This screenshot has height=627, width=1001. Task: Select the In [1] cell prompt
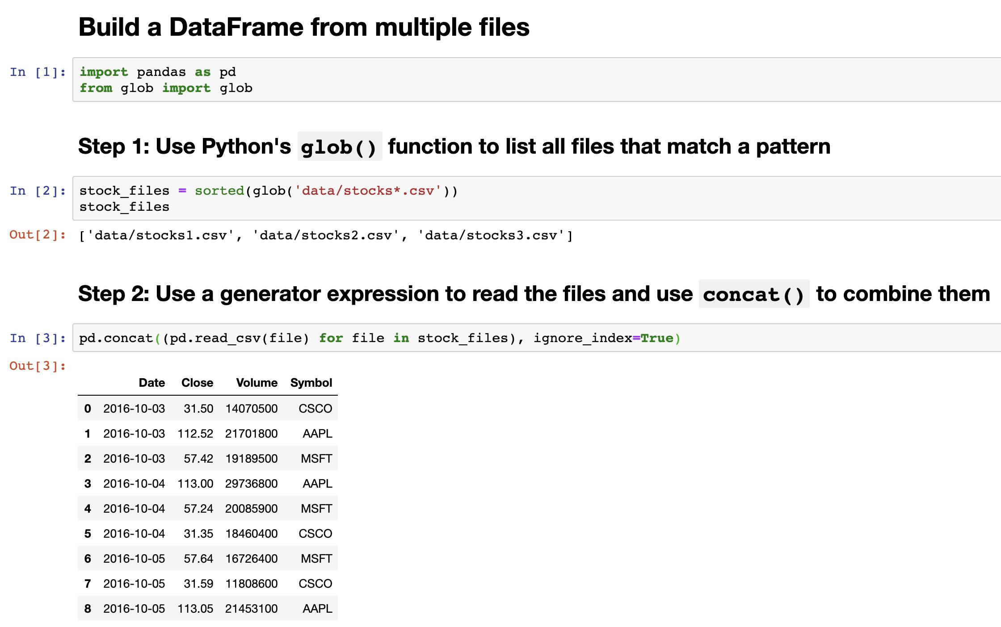click(x=38, y=72)
